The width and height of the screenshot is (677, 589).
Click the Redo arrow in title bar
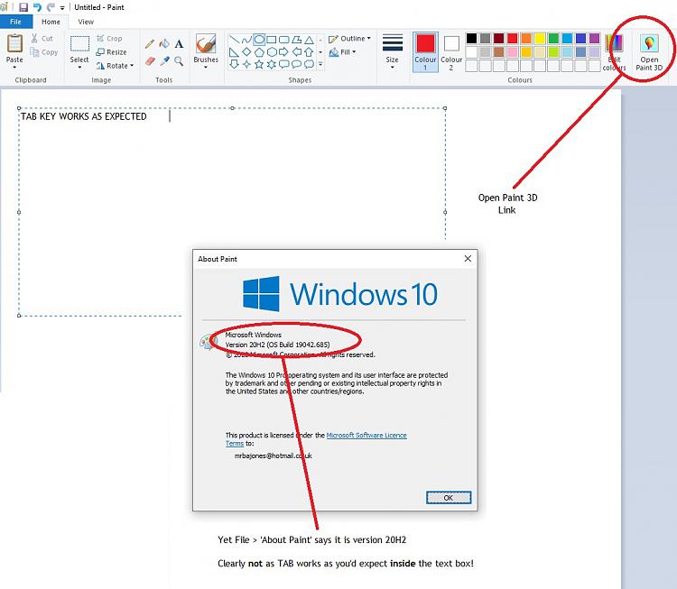point(51,7)
